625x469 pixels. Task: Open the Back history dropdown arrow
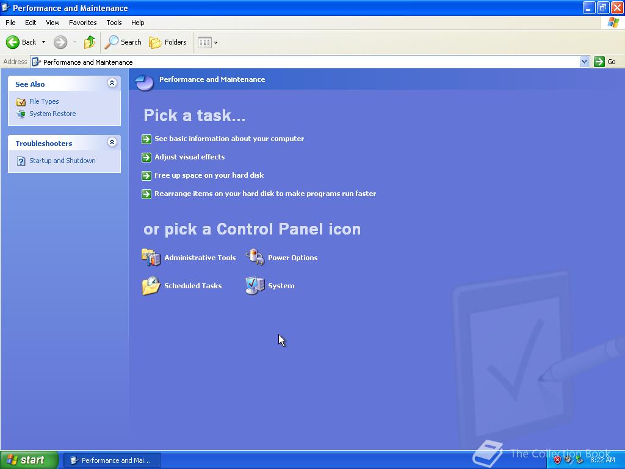43,42
